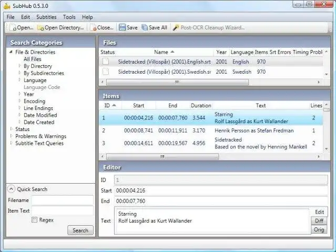Sort files by the Language column header

click(242, 52)
